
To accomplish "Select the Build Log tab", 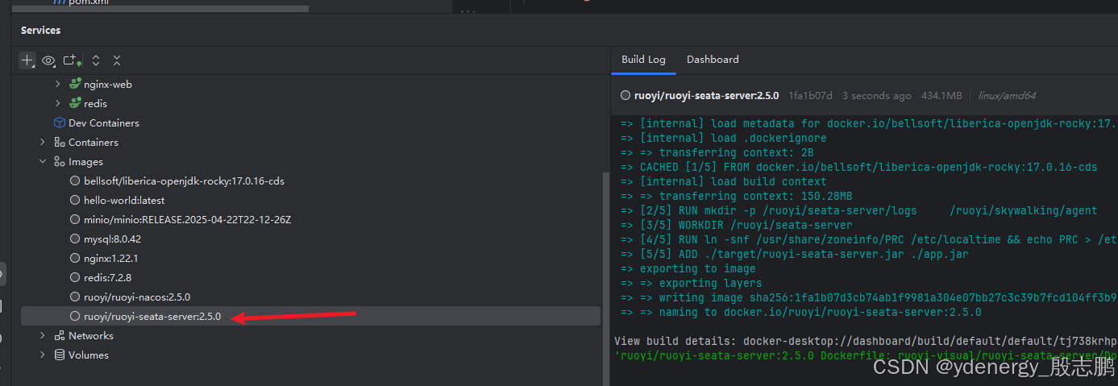I will point(643,60).
